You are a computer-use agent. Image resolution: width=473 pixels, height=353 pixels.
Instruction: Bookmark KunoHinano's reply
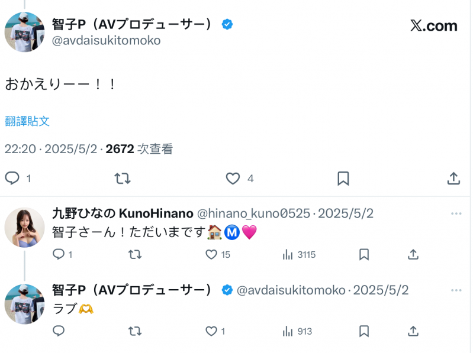(364, 254)
